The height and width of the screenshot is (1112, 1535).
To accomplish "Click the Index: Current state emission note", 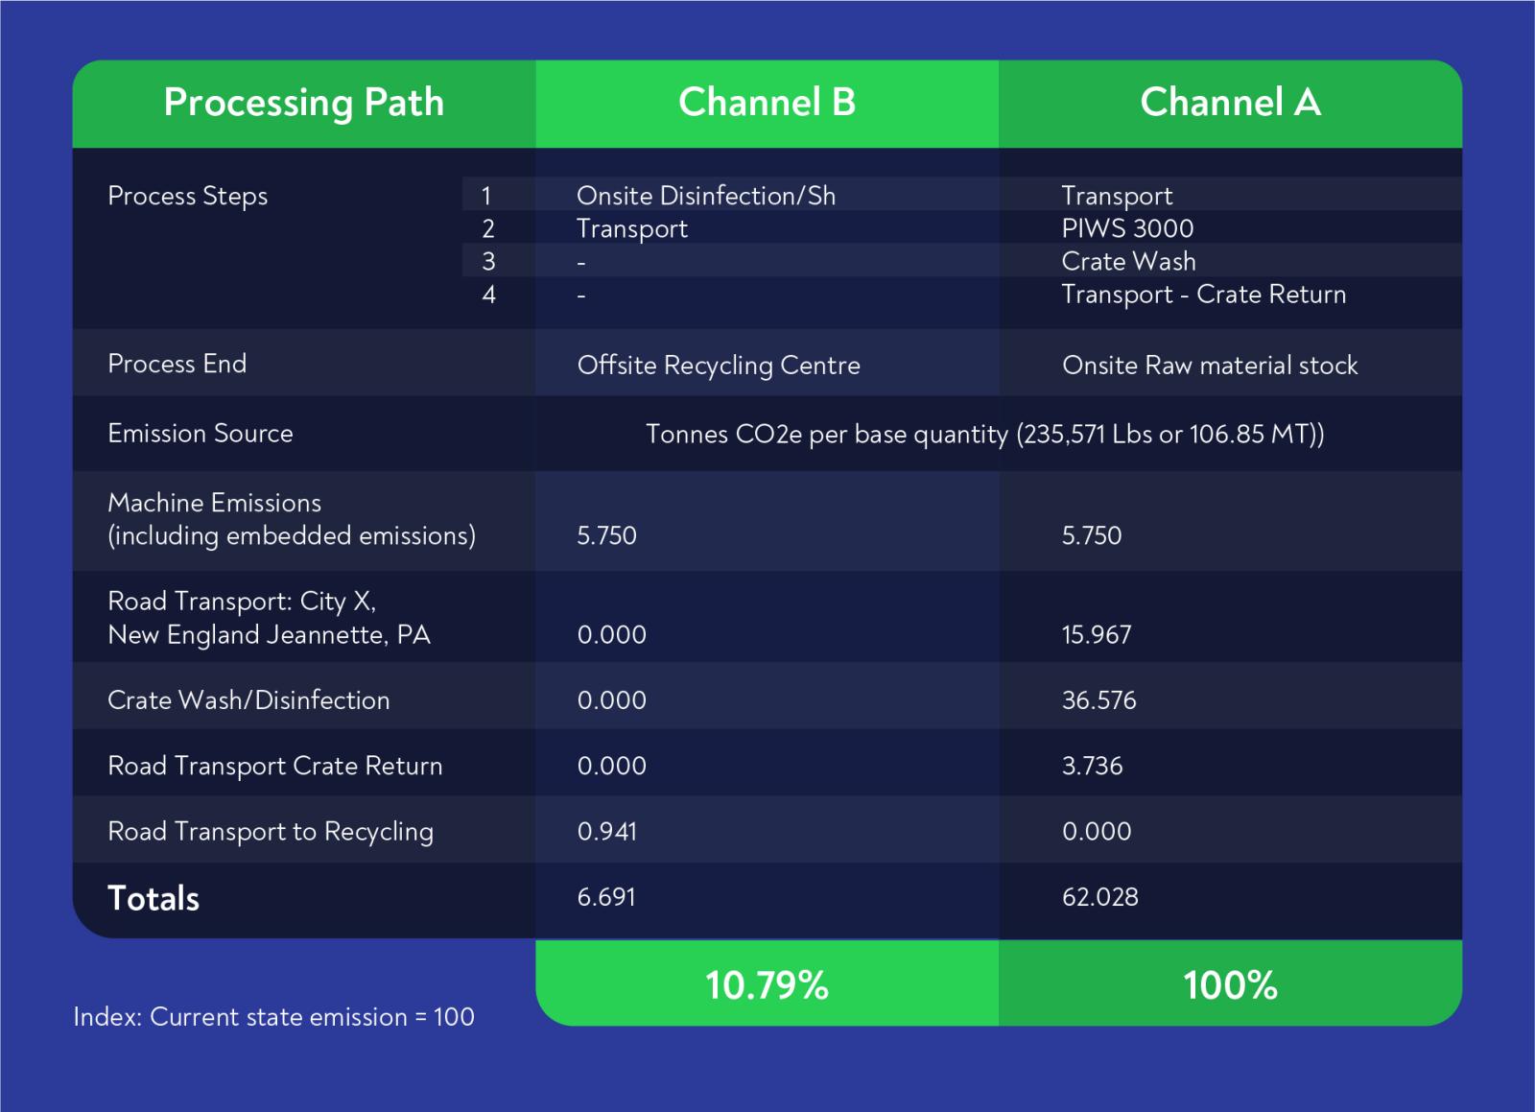I will (273, 1017).
